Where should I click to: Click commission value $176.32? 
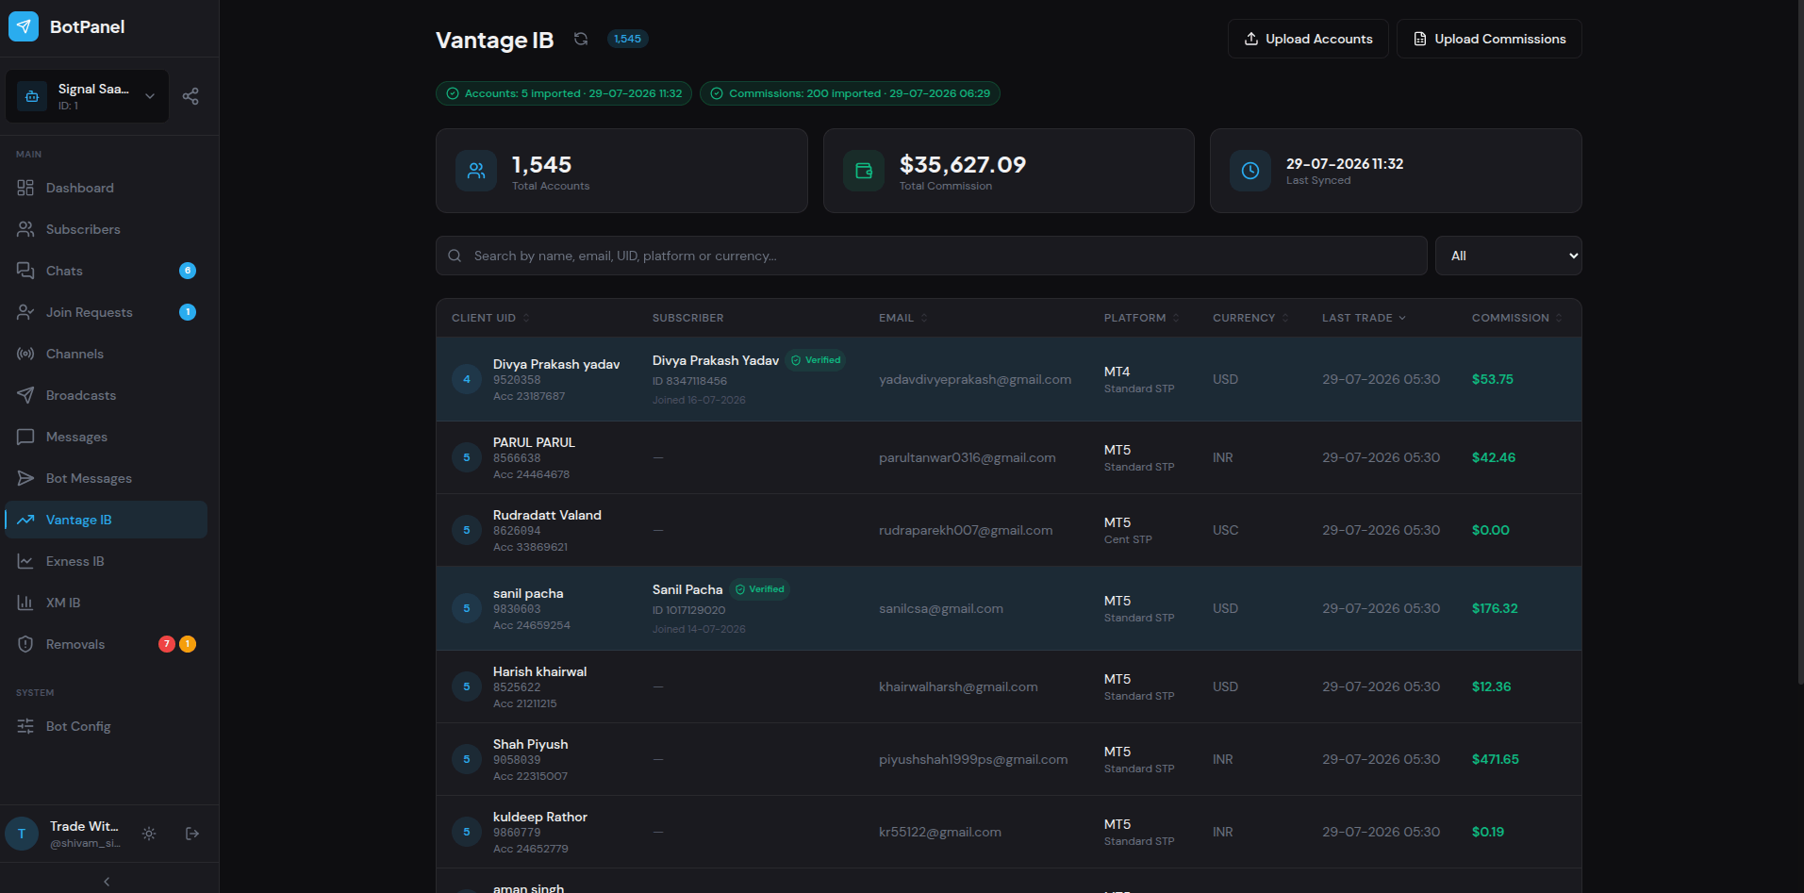[1495, 608]
